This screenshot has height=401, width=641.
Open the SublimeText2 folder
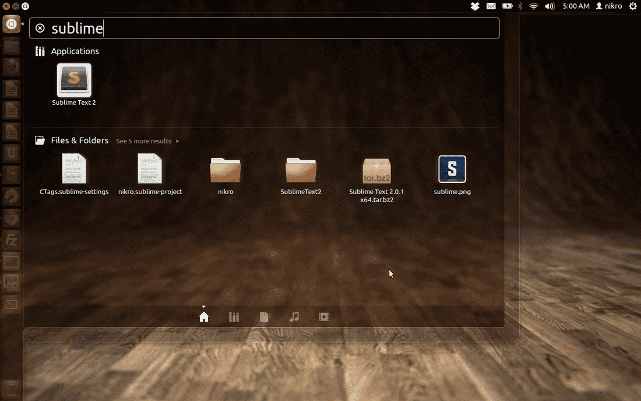pyautogui.click(x=301, y=176)
